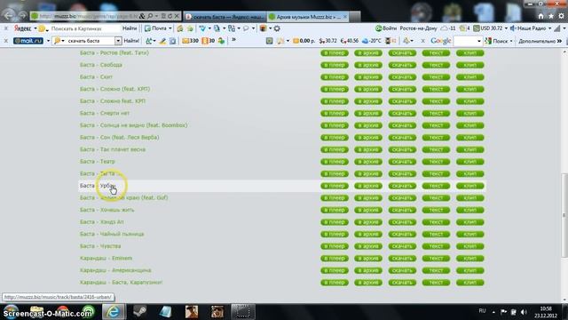Viewport: 568px width, 320px height.
Task: Click Найти! on the mail.ru toolbar
Action: click(131, 41)
